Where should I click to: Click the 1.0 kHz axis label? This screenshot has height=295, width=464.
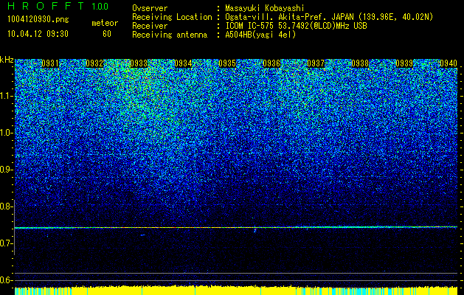[x=6, y=133]
